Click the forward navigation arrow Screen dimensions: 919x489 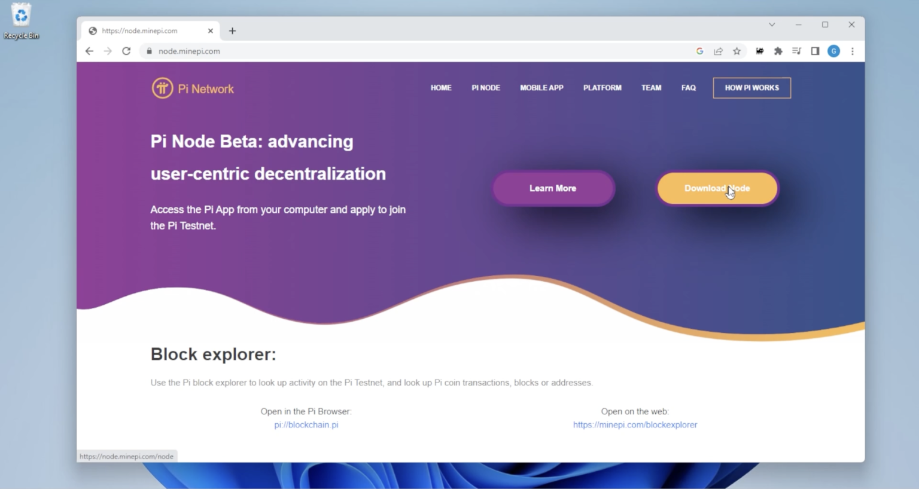108,51
